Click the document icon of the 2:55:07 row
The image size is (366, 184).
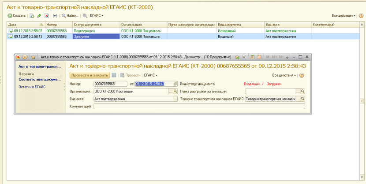click(11, 31)
